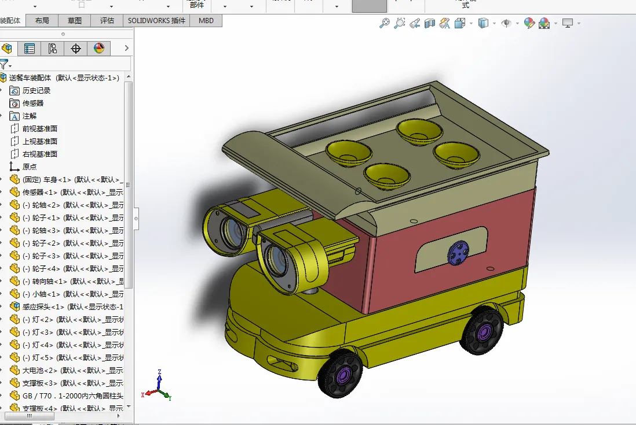Activate the Section View tool
This screenshot has height=425, width=636.
[430, 23]
